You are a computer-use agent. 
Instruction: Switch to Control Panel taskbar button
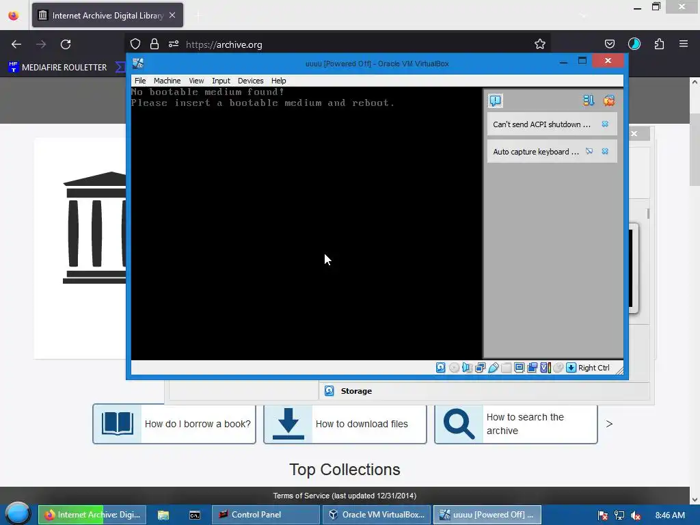266,515
